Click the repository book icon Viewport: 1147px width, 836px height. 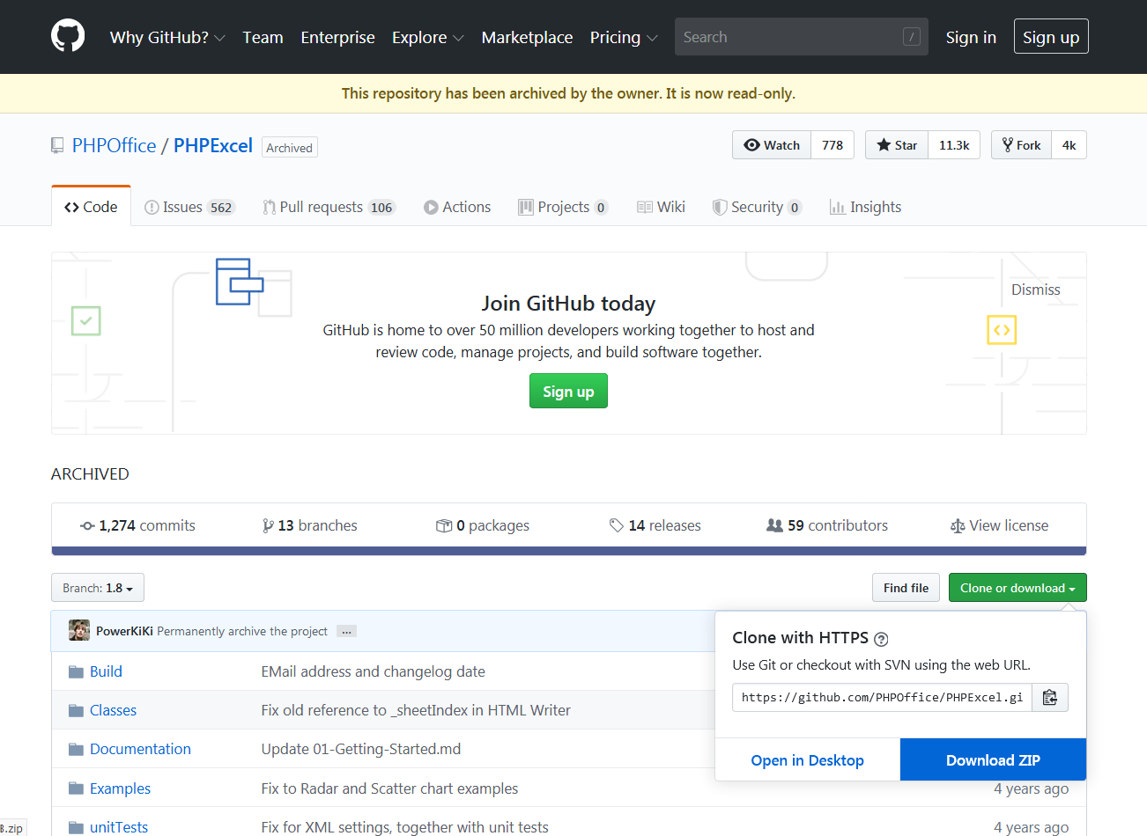(57, 145)
